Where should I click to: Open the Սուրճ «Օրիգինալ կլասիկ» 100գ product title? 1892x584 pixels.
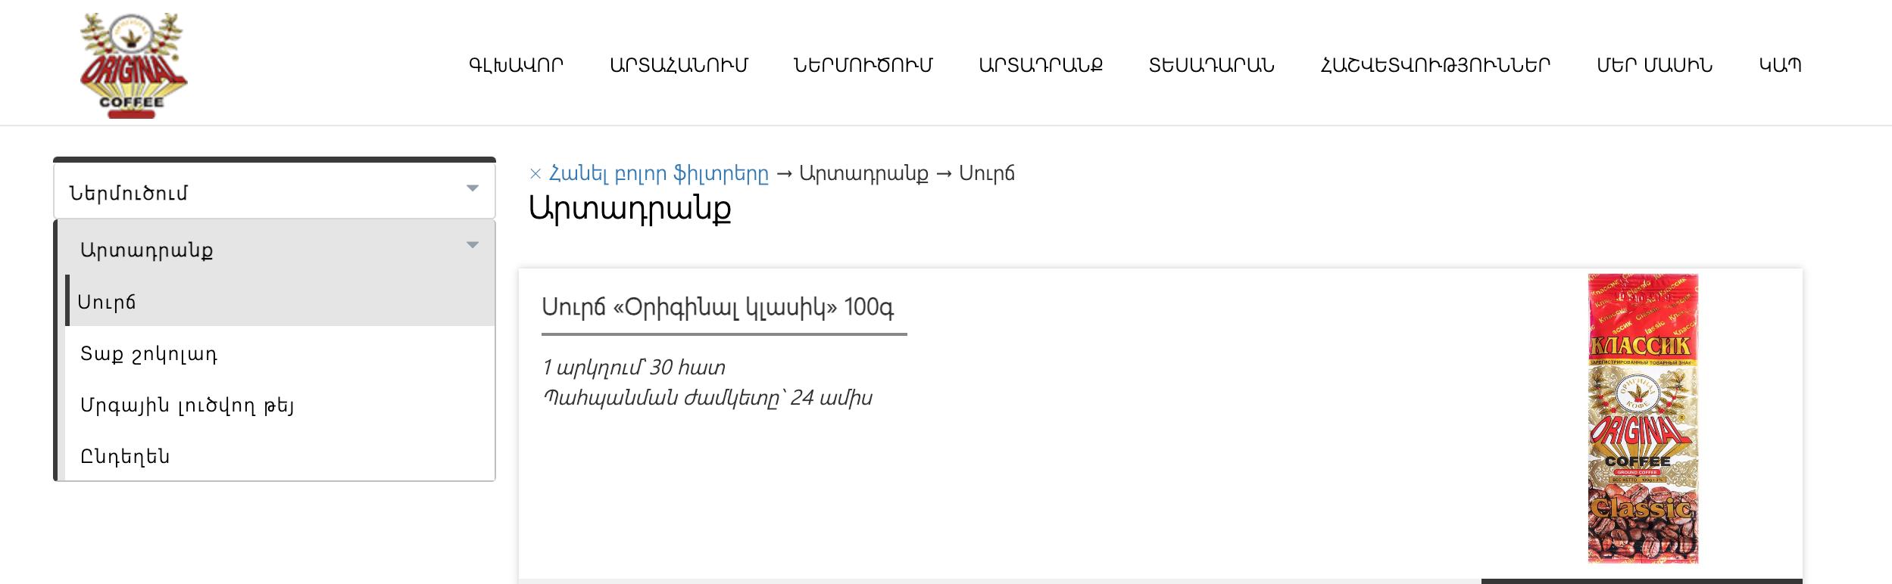718,306
